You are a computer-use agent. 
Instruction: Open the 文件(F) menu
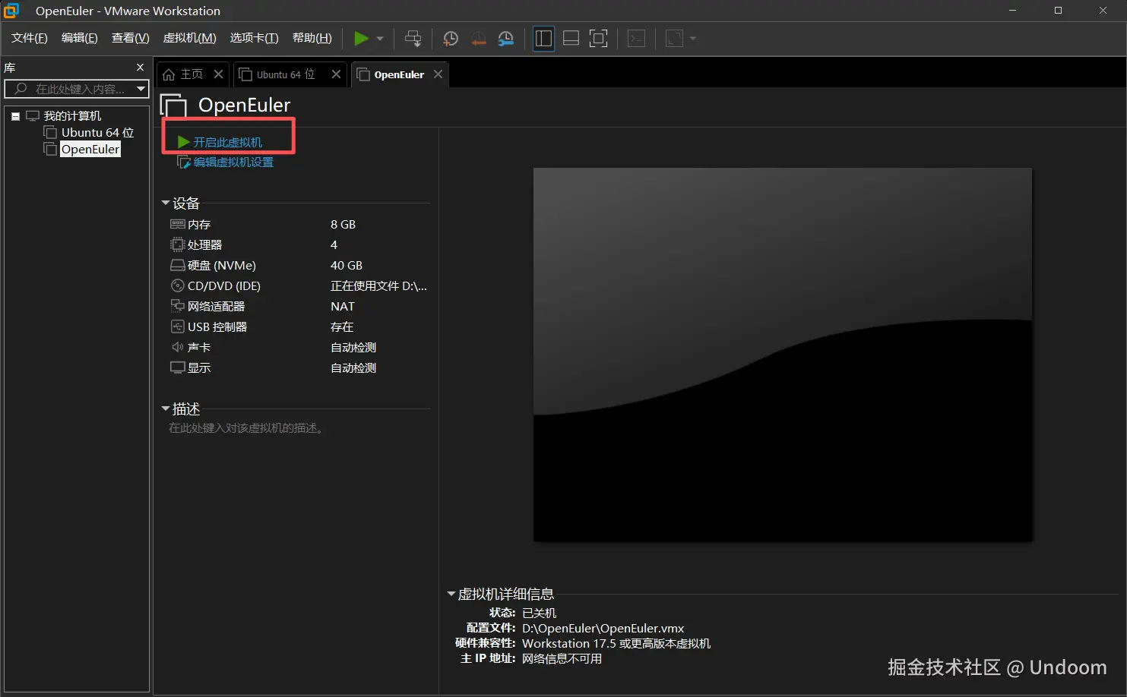click(30, 38)
